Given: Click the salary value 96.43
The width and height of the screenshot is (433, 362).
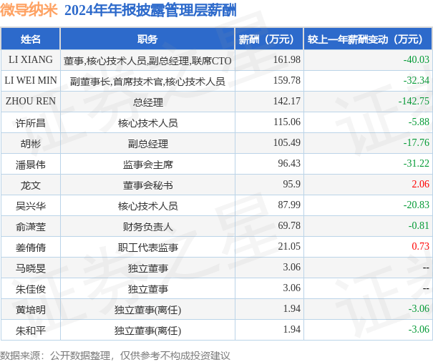Looking at the screenshot, I should click(289, 163).
